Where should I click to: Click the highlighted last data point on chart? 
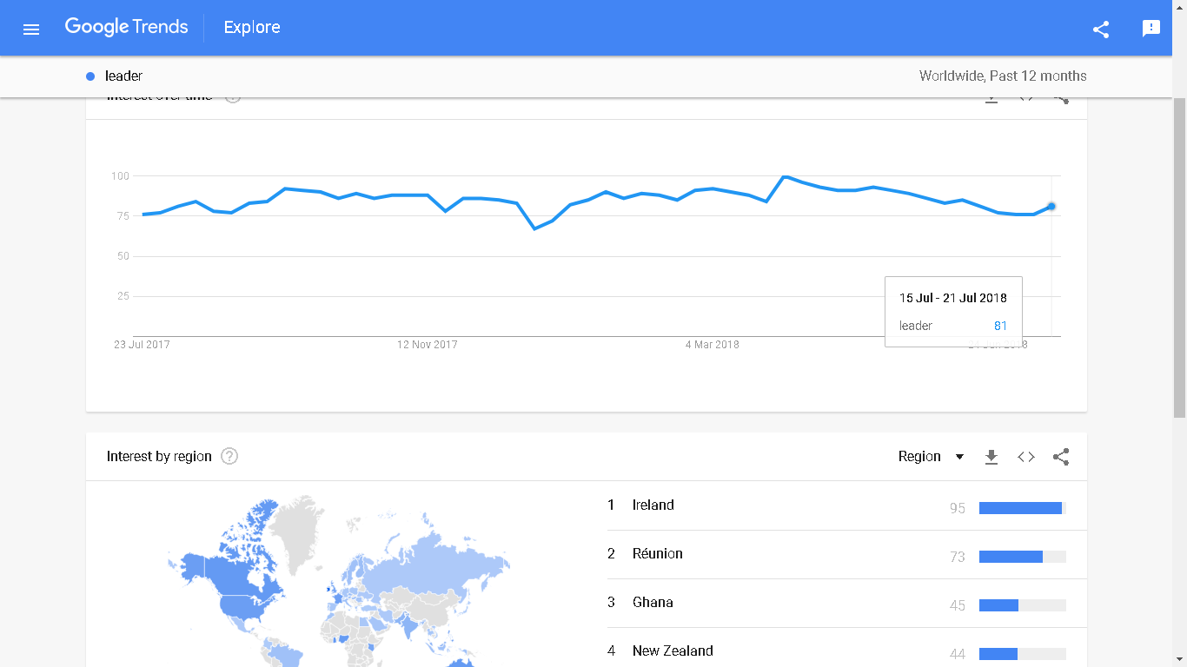(1051, 206)
